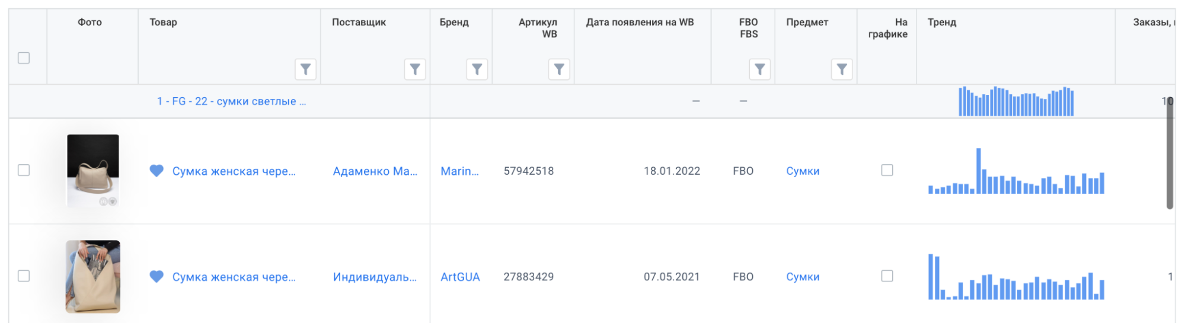Open filter for the Бренд column
The image size is (1185, 323).
point(477,69)
